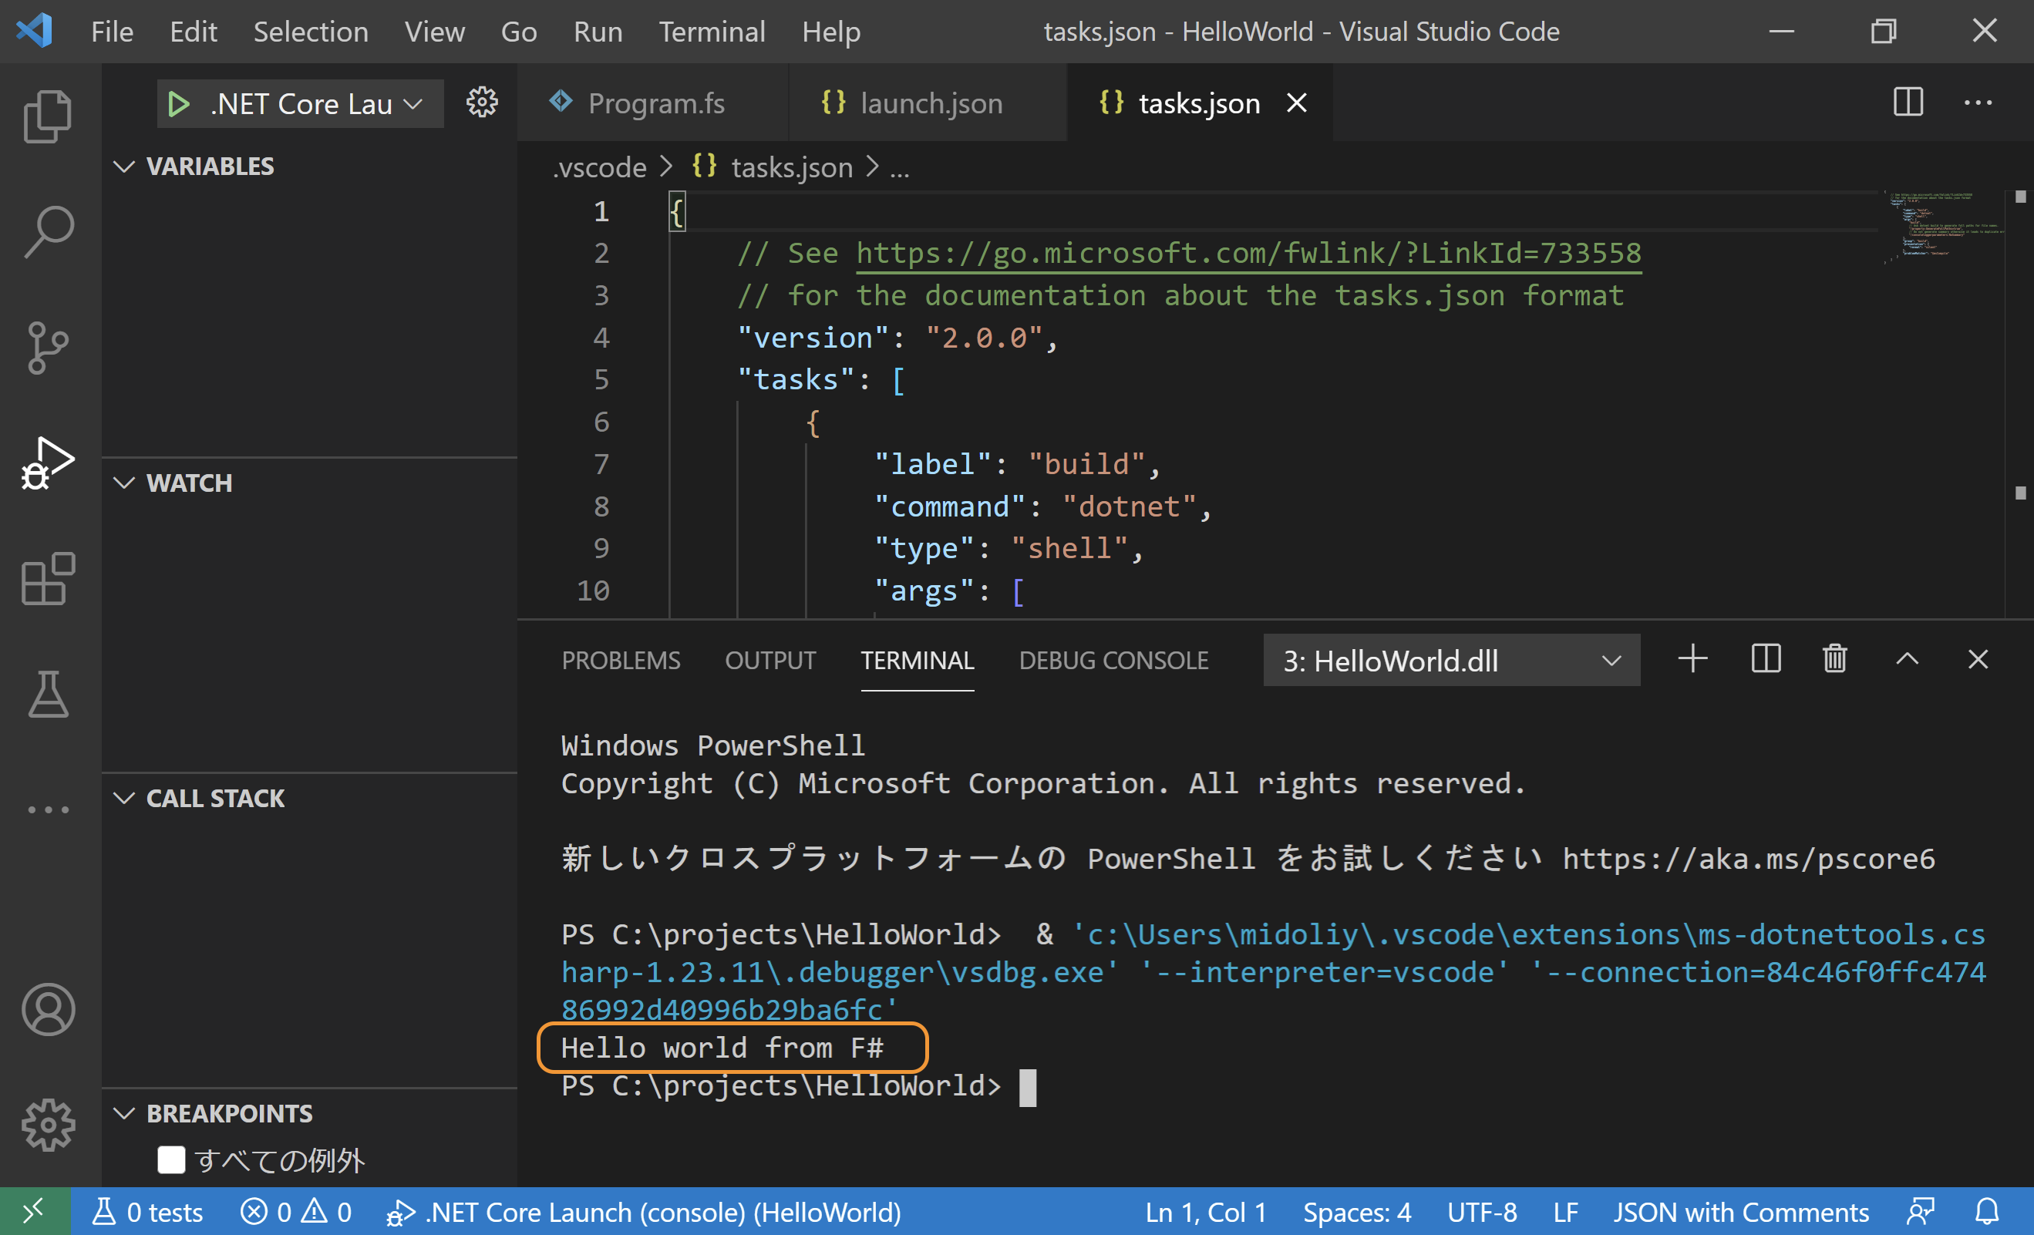Screen dimensions: 2034x1235
Task: Open the go.microsoft.com fwlink URL
Action: [1248, 253]
